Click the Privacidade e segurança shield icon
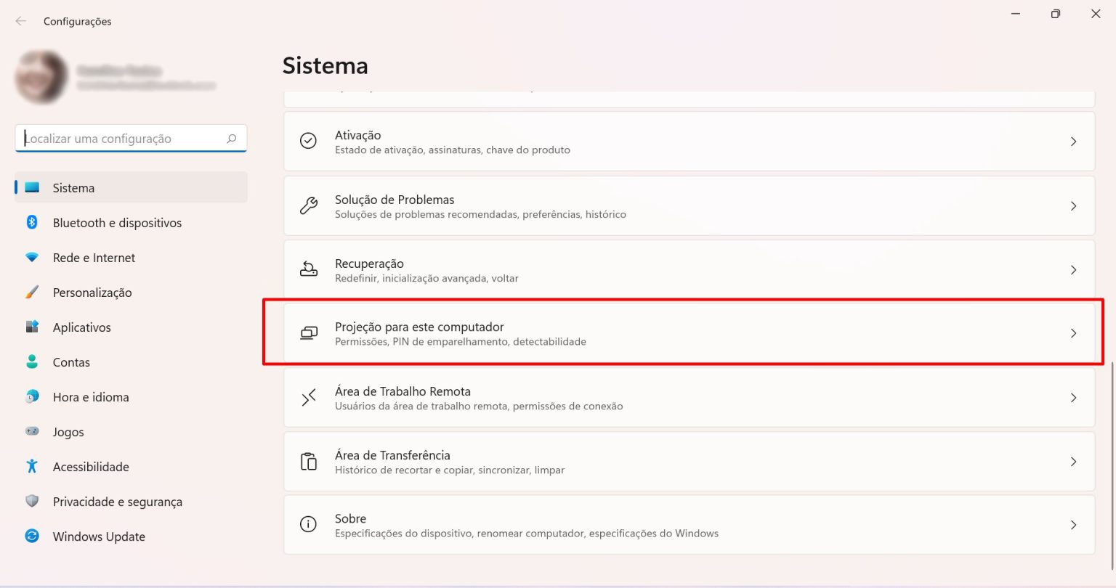The width and height of the screenshot is (1116, 588). click(x=32, y=501)
